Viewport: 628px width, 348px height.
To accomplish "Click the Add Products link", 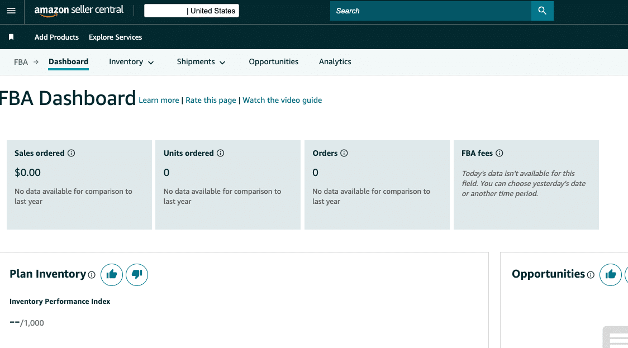I will pyautogui.click(x=56, y=37).
